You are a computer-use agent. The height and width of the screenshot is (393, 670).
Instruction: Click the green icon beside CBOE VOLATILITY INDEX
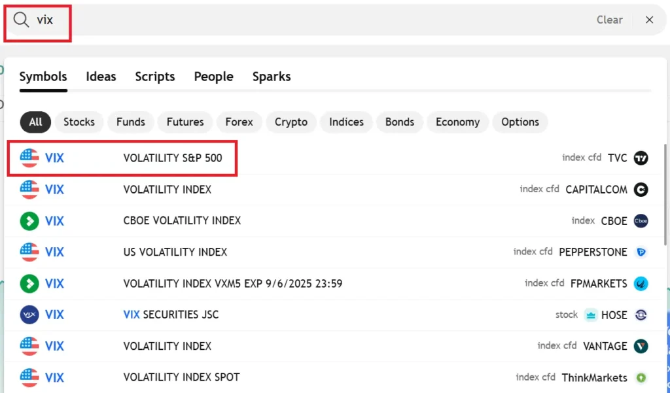pos(29,221)
